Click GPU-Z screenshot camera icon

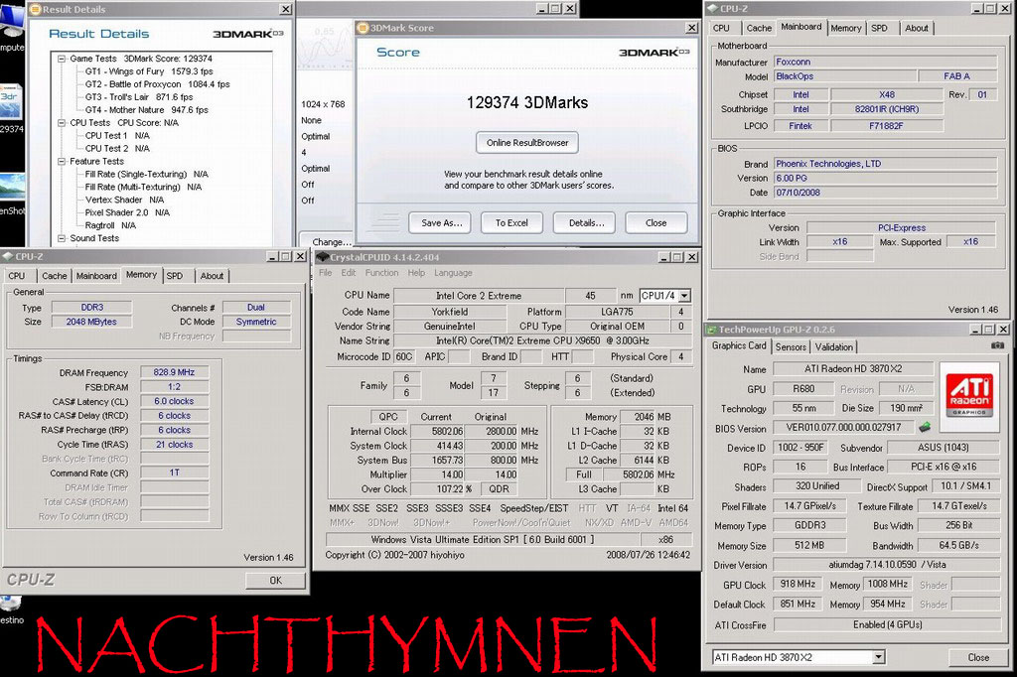[x=997, y=345]
